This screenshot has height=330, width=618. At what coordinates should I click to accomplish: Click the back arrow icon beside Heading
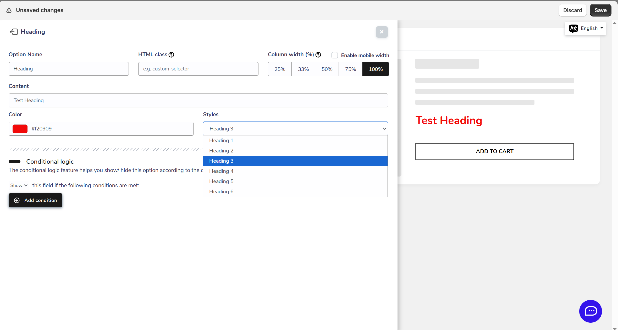tap(14, 32)
